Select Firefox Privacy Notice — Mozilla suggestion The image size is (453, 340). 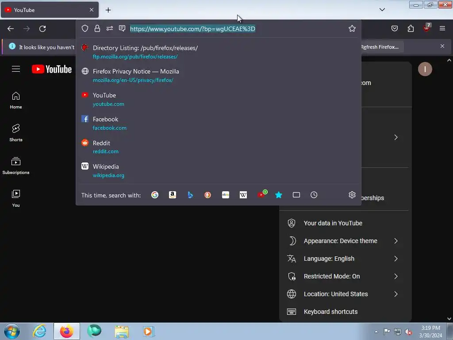[x=219, y=75]
